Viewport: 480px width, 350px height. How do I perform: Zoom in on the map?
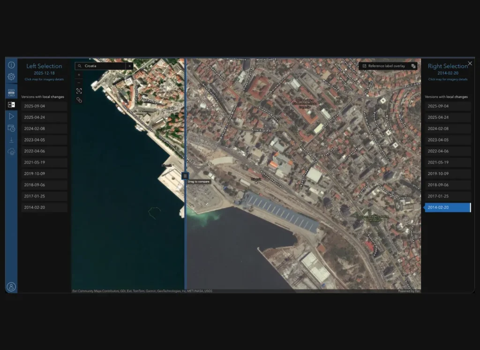(x=79, y=75)
